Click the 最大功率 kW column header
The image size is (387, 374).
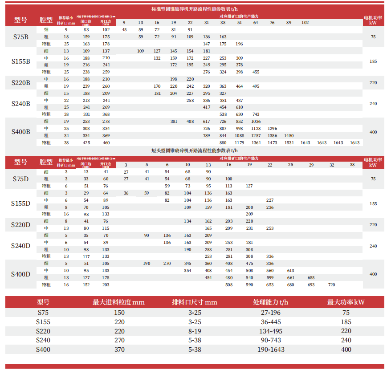[346, 302]
